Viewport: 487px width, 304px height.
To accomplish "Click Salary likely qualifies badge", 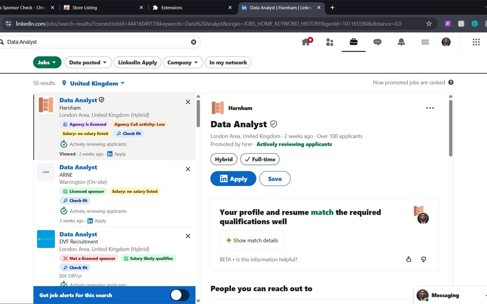I will coord(148,258).
